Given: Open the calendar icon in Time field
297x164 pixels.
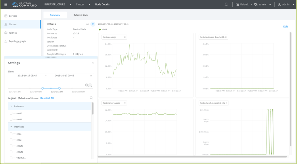Looking at the screenshot, I should (91, 76).
